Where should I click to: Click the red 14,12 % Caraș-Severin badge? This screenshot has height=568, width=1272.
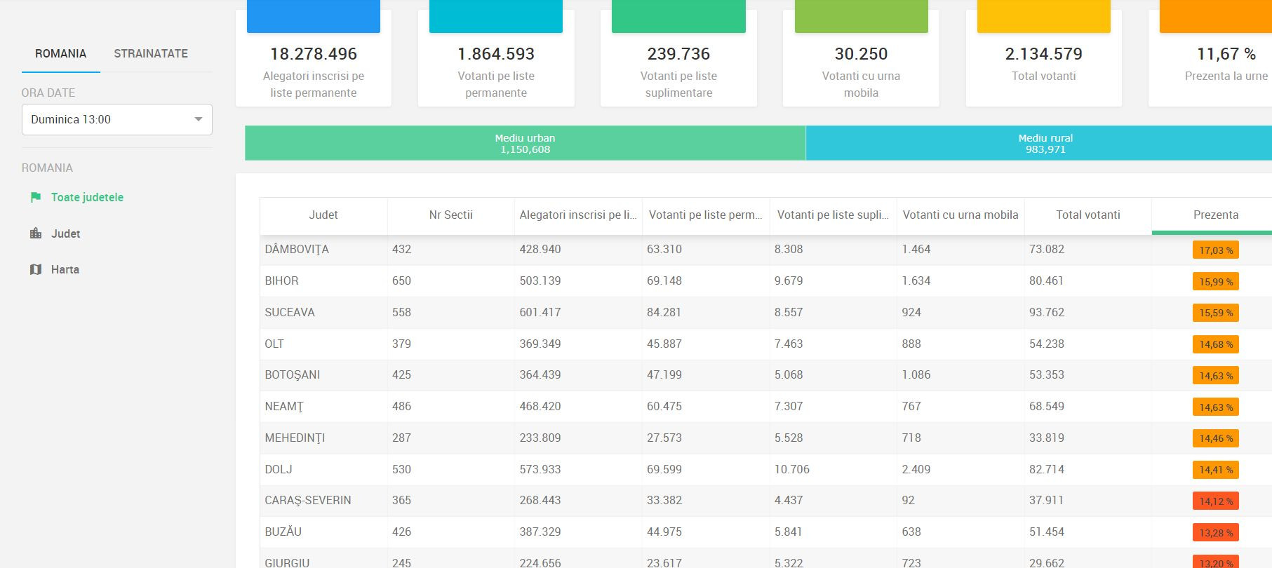click(1215, 501)
